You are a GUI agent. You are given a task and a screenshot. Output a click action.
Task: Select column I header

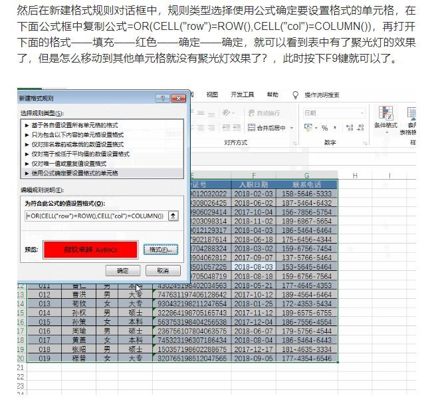pyautogui.click(x=389, y=176)
